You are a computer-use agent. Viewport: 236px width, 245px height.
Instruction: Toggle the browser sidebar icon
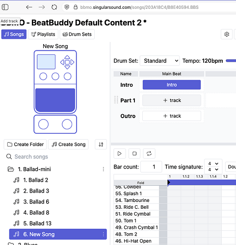(x=5, y=7)
